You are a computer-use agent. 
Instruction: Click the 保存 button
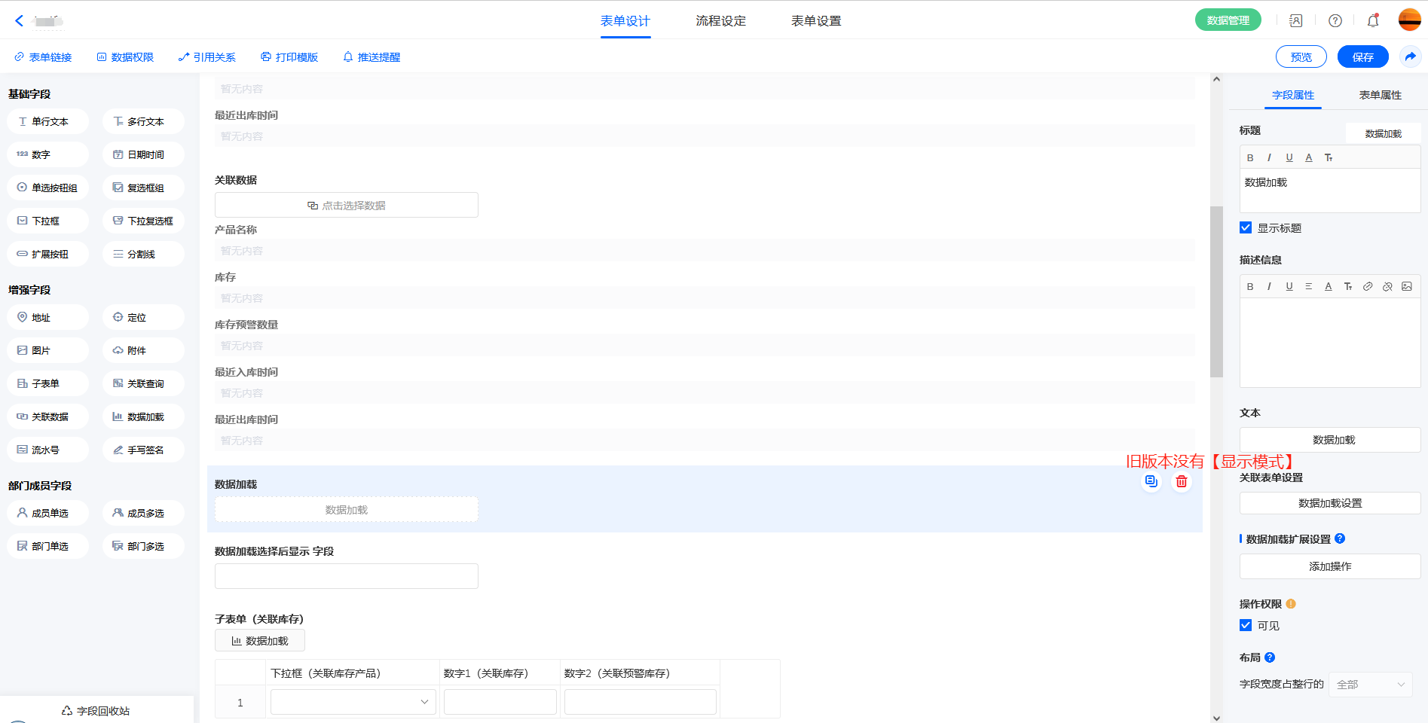click(1362, 57)
